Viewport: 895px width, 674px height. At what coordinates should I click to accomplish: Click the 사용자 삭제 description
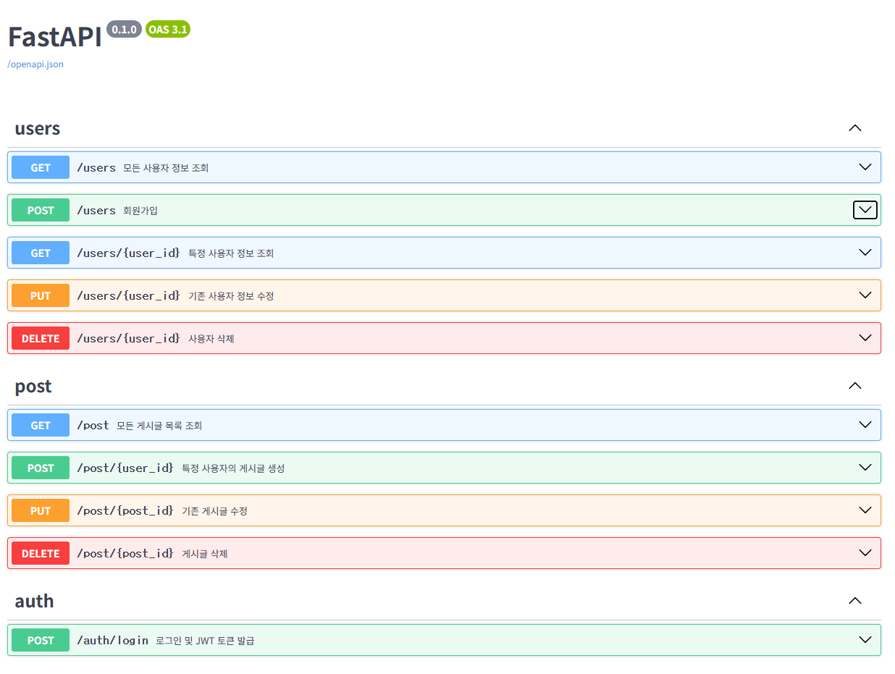(211, 339)
